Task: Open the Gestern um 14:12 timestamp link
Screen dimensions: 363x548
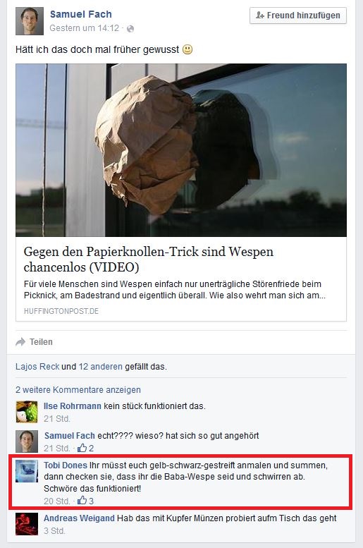Action: (x=84, y=28)
